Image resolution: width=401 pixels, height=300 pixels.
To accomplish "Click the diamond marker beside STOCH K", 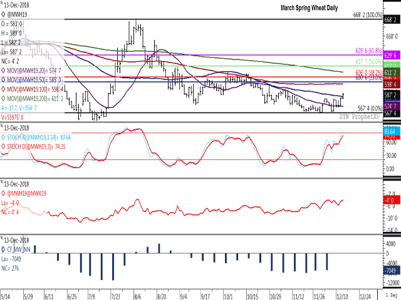I will click(3, 137).
